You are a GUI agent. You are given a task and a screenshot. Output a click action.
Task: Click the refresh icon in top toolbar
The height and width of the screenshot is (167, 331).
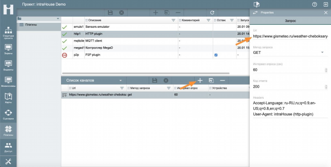[212, 13]
